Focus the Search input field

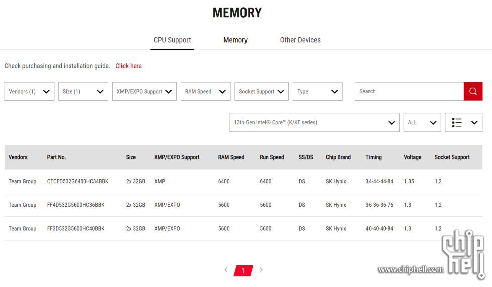click(409, 91)
